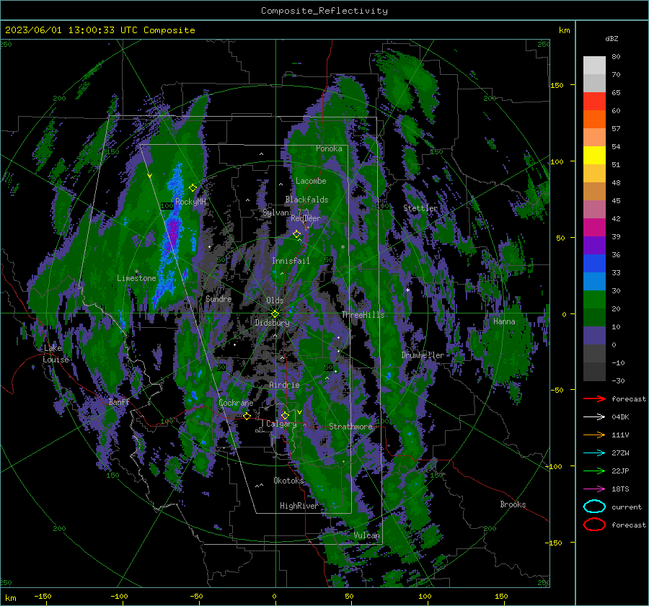The image size is (649, 606).
Task: Click the Sylvan label
Action: [275, 213]
